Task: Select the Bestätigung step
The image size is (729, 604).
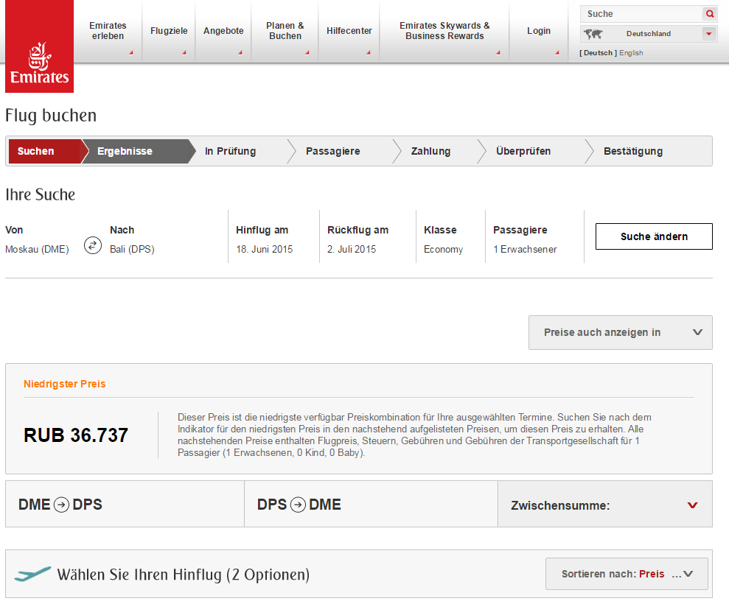Action: (632, 151)
